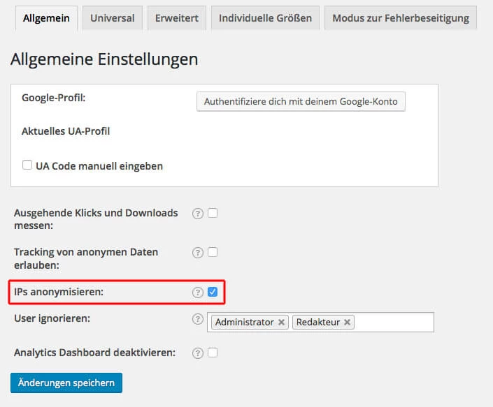Remove the Redakteur tag
Image resolution: width=493 pixels, height=407 pixels.
tap(347, 323)
